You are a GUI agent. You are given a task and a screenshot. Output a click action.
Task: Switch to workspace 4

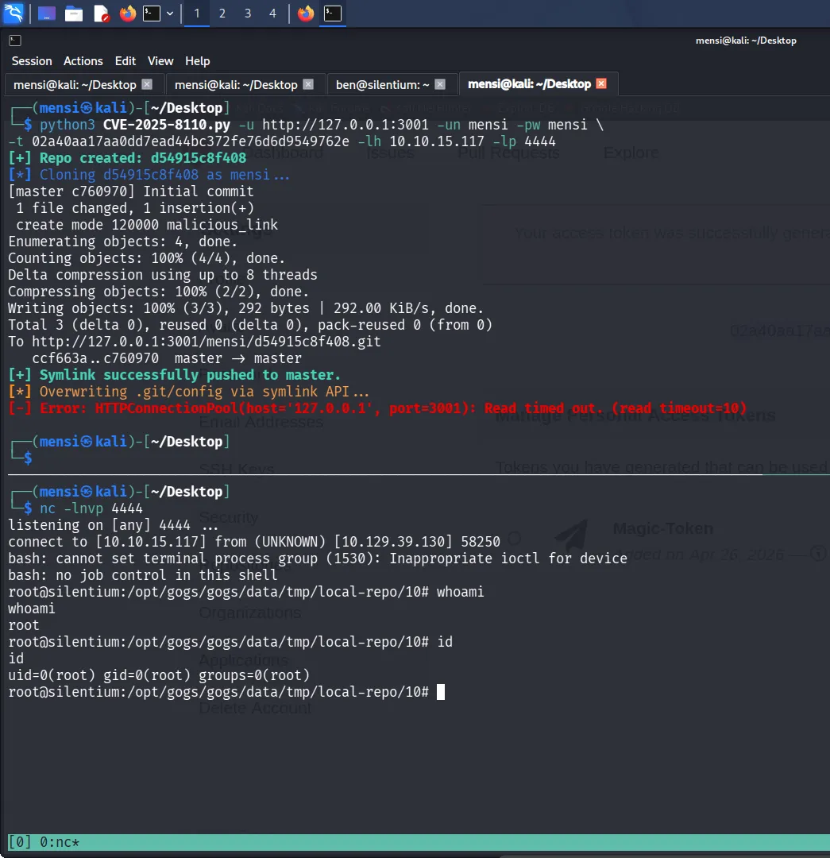pyautogui.click(x=273, y=14)
